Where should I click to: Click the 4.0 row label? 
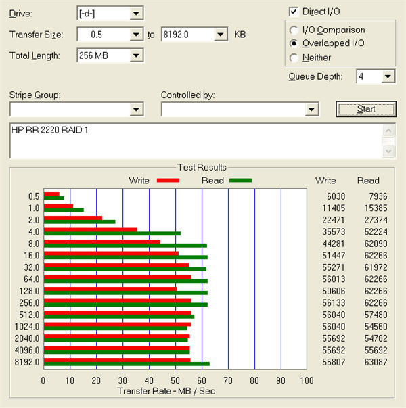coord(34,232)
